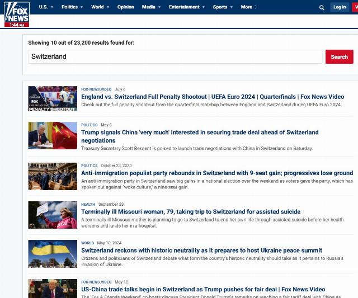Click the 1:44 PM clock on logo
The height and width of the screenshot is (298, 358).
coord(17,25)
